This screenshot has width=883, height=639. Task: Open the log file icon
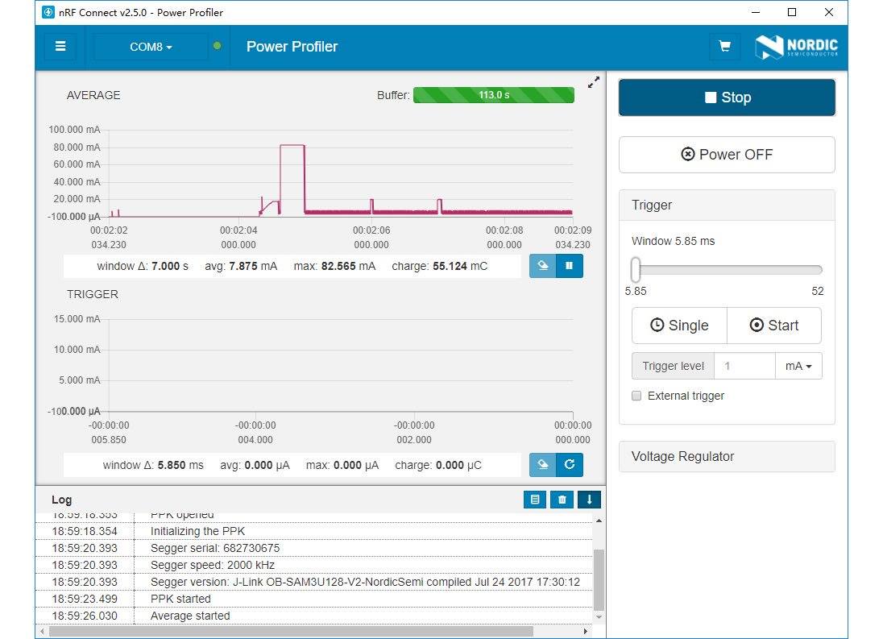coord(535,500)
